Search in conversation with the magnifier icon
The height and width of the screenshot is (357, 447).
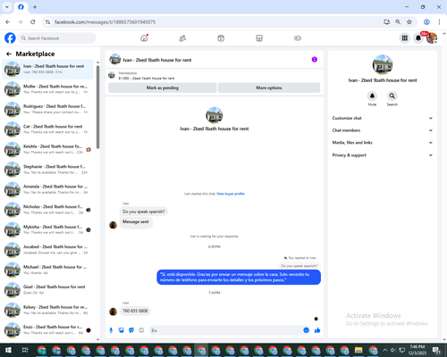pyautogui.click(x=392, y=95)
